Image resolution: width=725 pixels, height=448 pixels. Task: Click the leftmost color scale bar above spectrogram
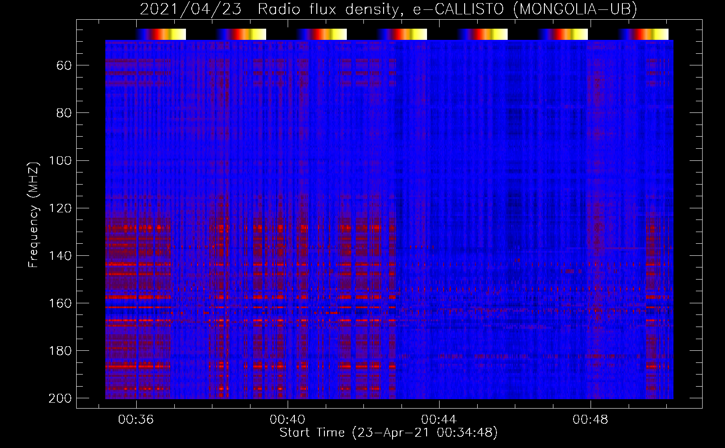click(x=160, y=34)
